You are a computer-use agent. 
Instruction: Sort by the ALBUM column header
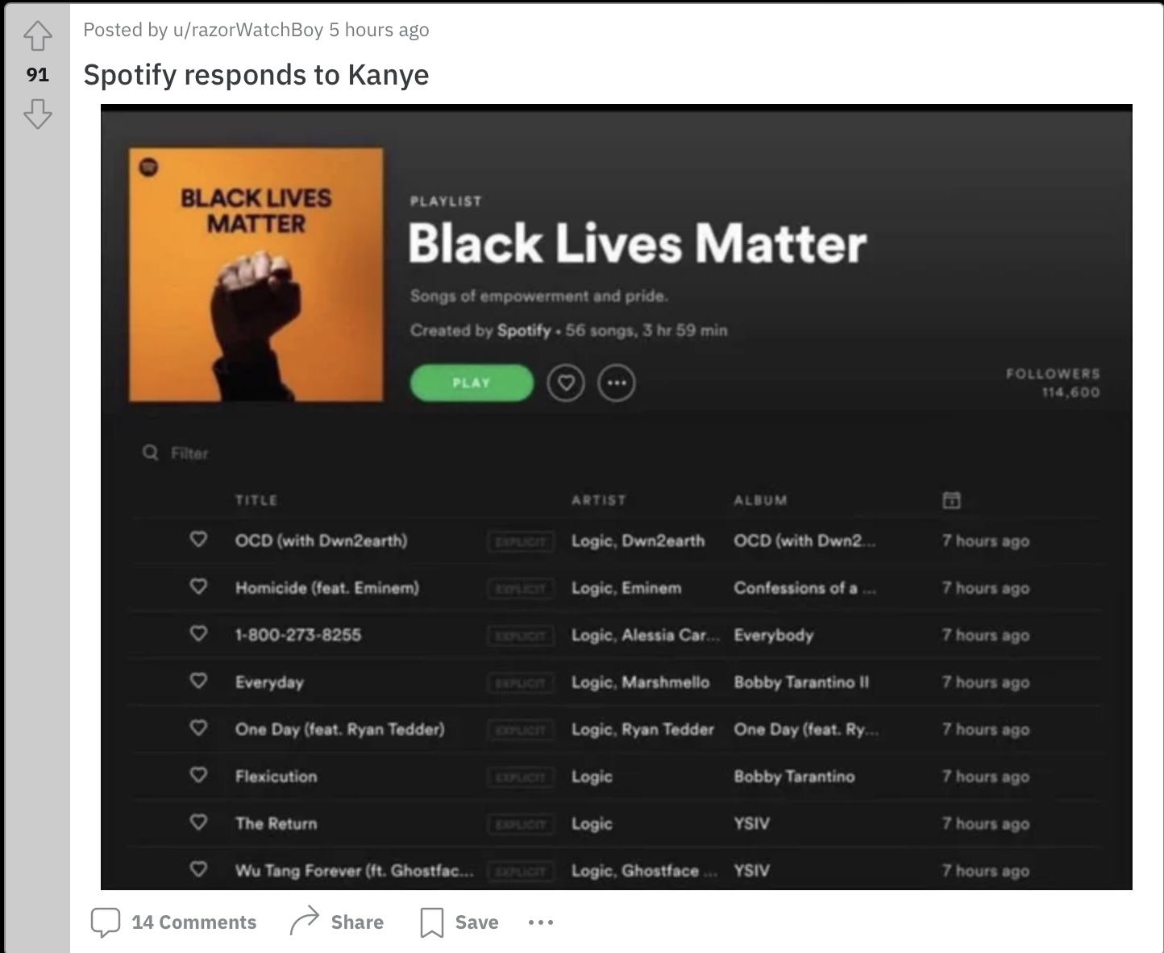[760, 500]
